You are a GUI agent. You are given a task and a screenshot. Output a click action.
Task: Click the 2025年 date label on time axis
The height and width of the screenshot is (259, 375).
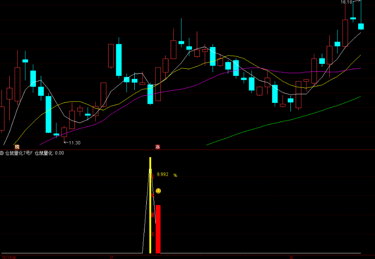coord(9,257)
